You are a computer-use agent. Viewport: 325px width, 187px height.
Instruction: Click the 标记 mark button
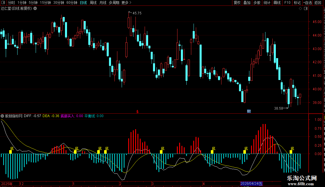coord(297,3)
